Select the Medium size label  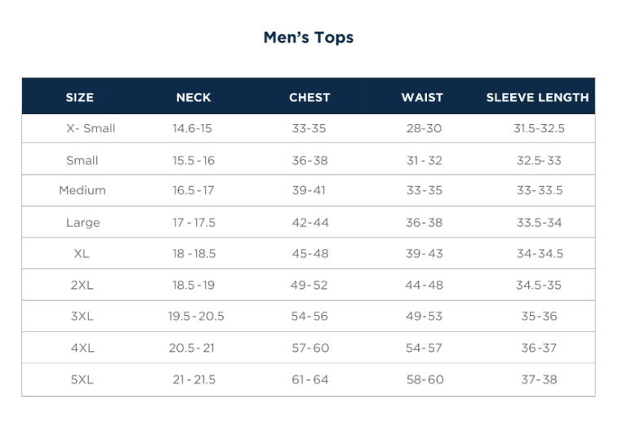coord(82,191)
